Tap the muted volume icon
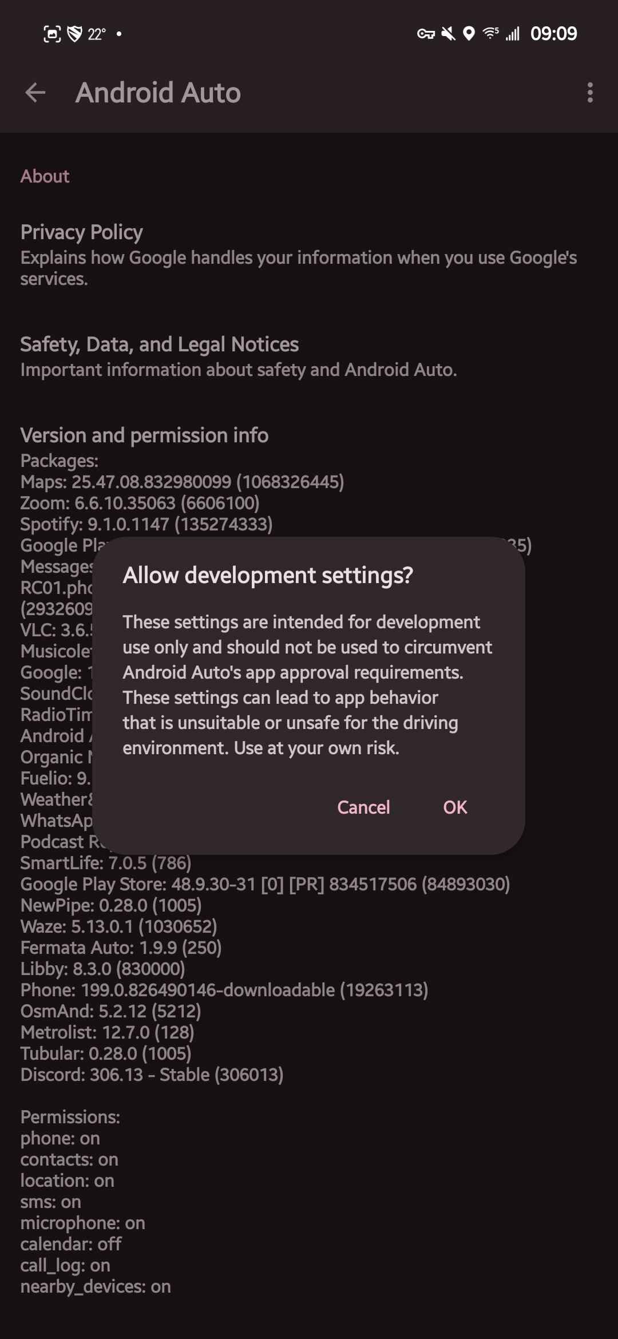Screen dimensions: 618x1339 [x=449, y=33]
